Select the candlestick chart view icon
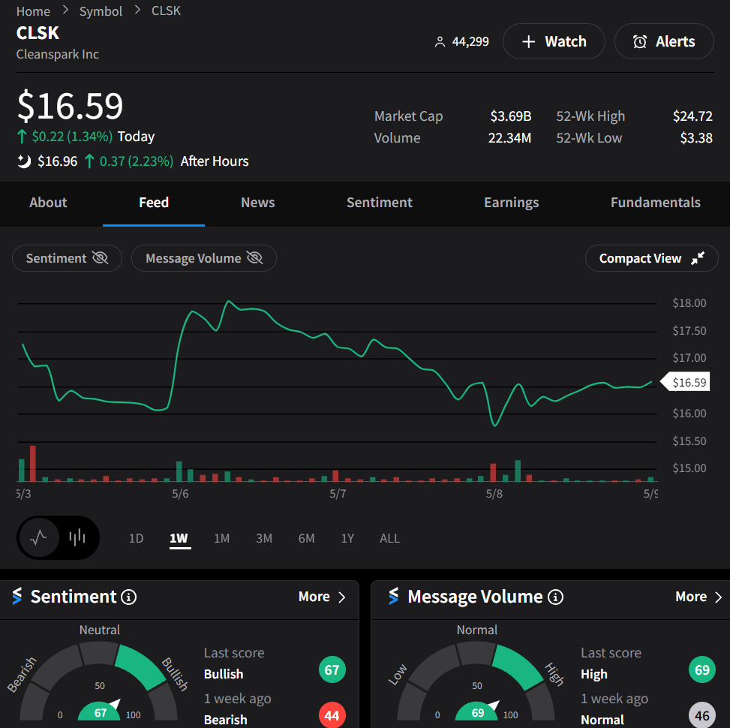730x728 pixels. 77,537
